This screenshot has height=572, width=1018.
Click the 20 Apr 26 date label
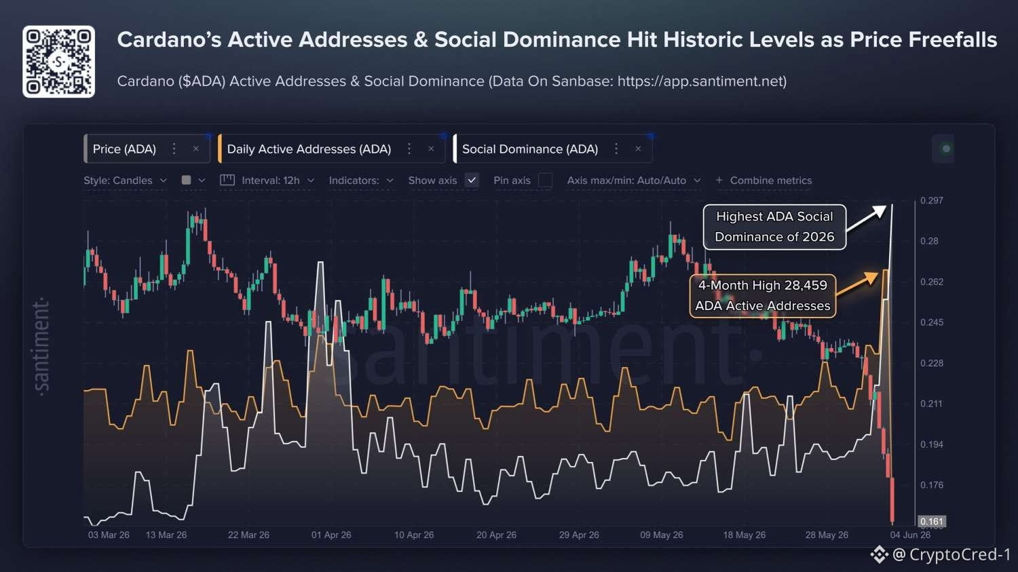(x=496, y=535)
